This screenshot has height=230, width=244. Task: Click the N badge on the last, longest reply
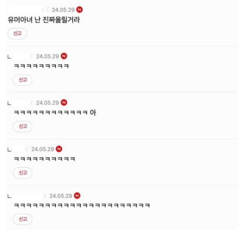point(77,195)
